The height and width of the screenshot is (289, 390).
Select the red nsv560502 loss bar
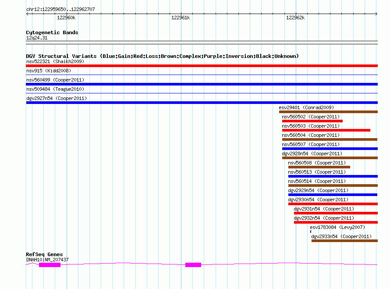coord(312,121)
